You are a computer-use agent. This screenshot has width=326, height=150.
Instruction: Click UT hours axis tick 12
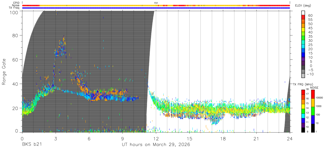[x=156, y=138]
